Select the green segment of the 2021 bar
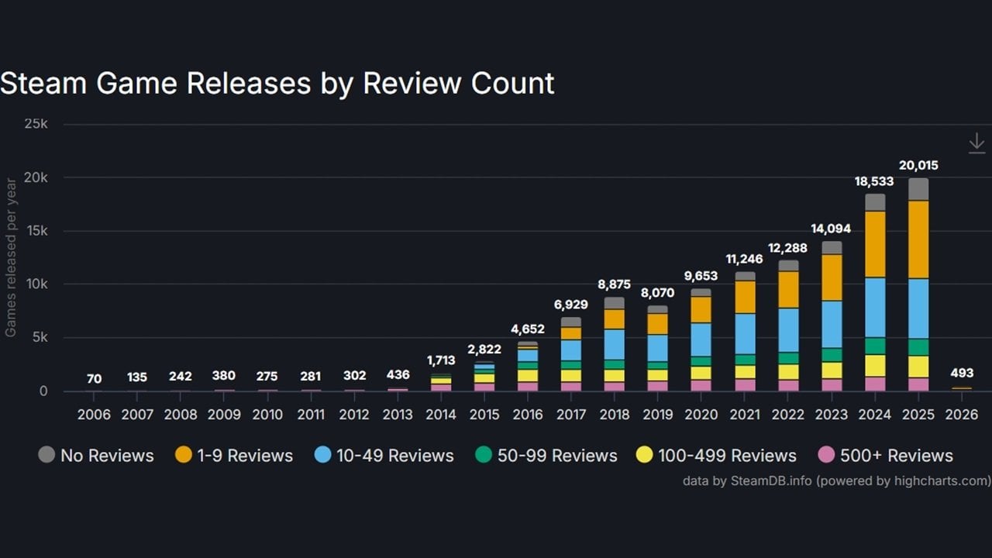The height and width of the screenshot is (558, 992). [x=745, y=360]
